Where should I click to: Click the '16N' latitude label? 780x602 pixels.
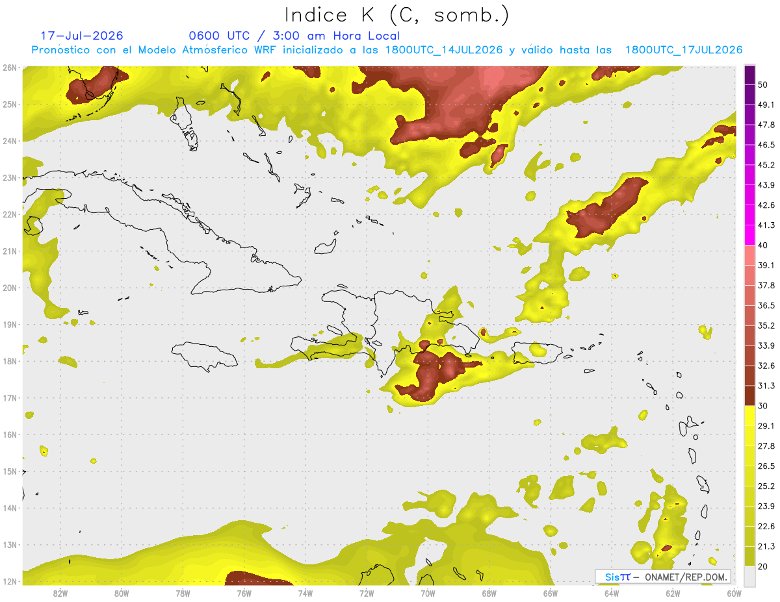click(10, 434)
